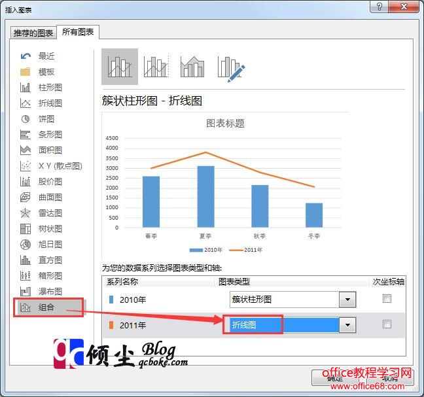Select the Recent (最近) chart category icon
Screen dimensions: 424x397
pyautogui.click(x=26, y=56)
